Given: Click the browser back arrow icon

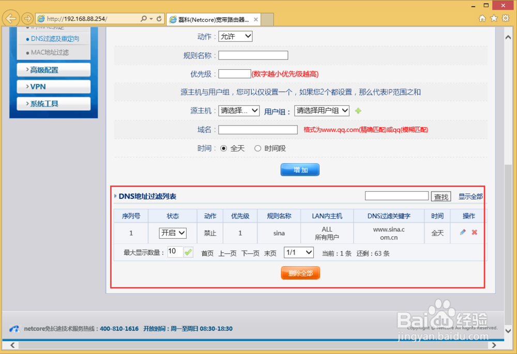Looking at the screenshot, I should click(x=10, y=19).
